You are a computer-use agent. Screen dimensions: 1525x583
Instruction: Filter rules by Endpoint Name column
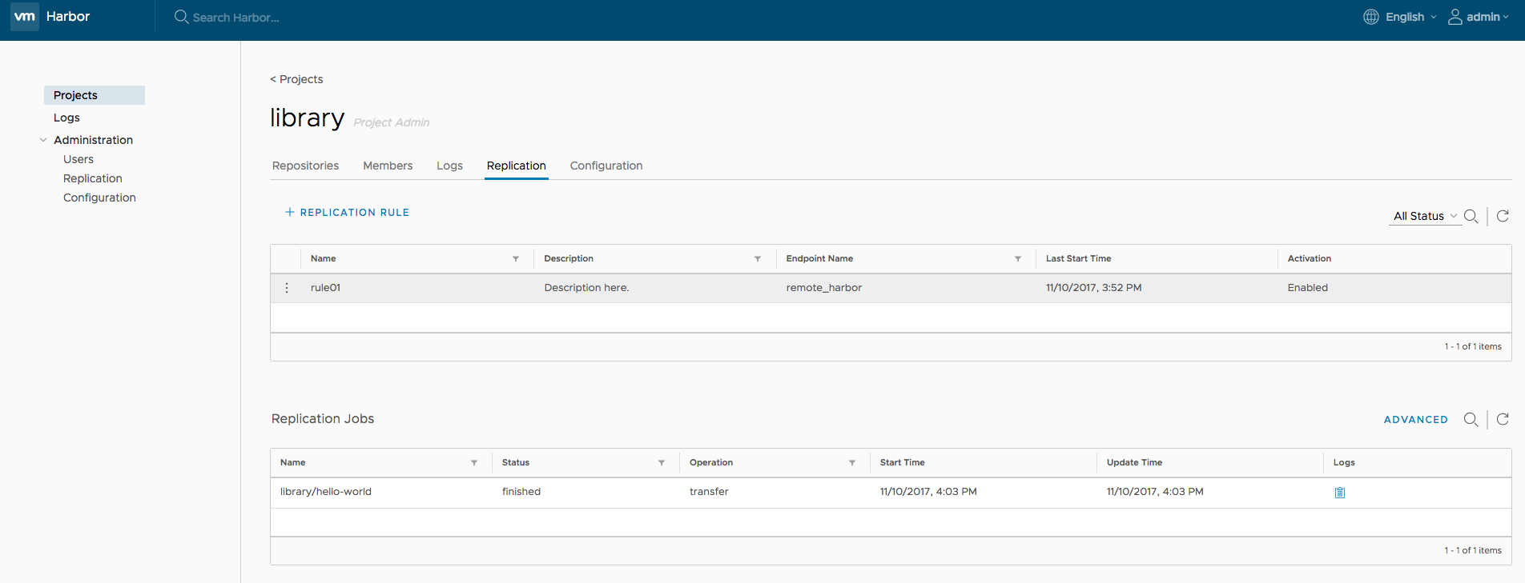(1018, 259)
